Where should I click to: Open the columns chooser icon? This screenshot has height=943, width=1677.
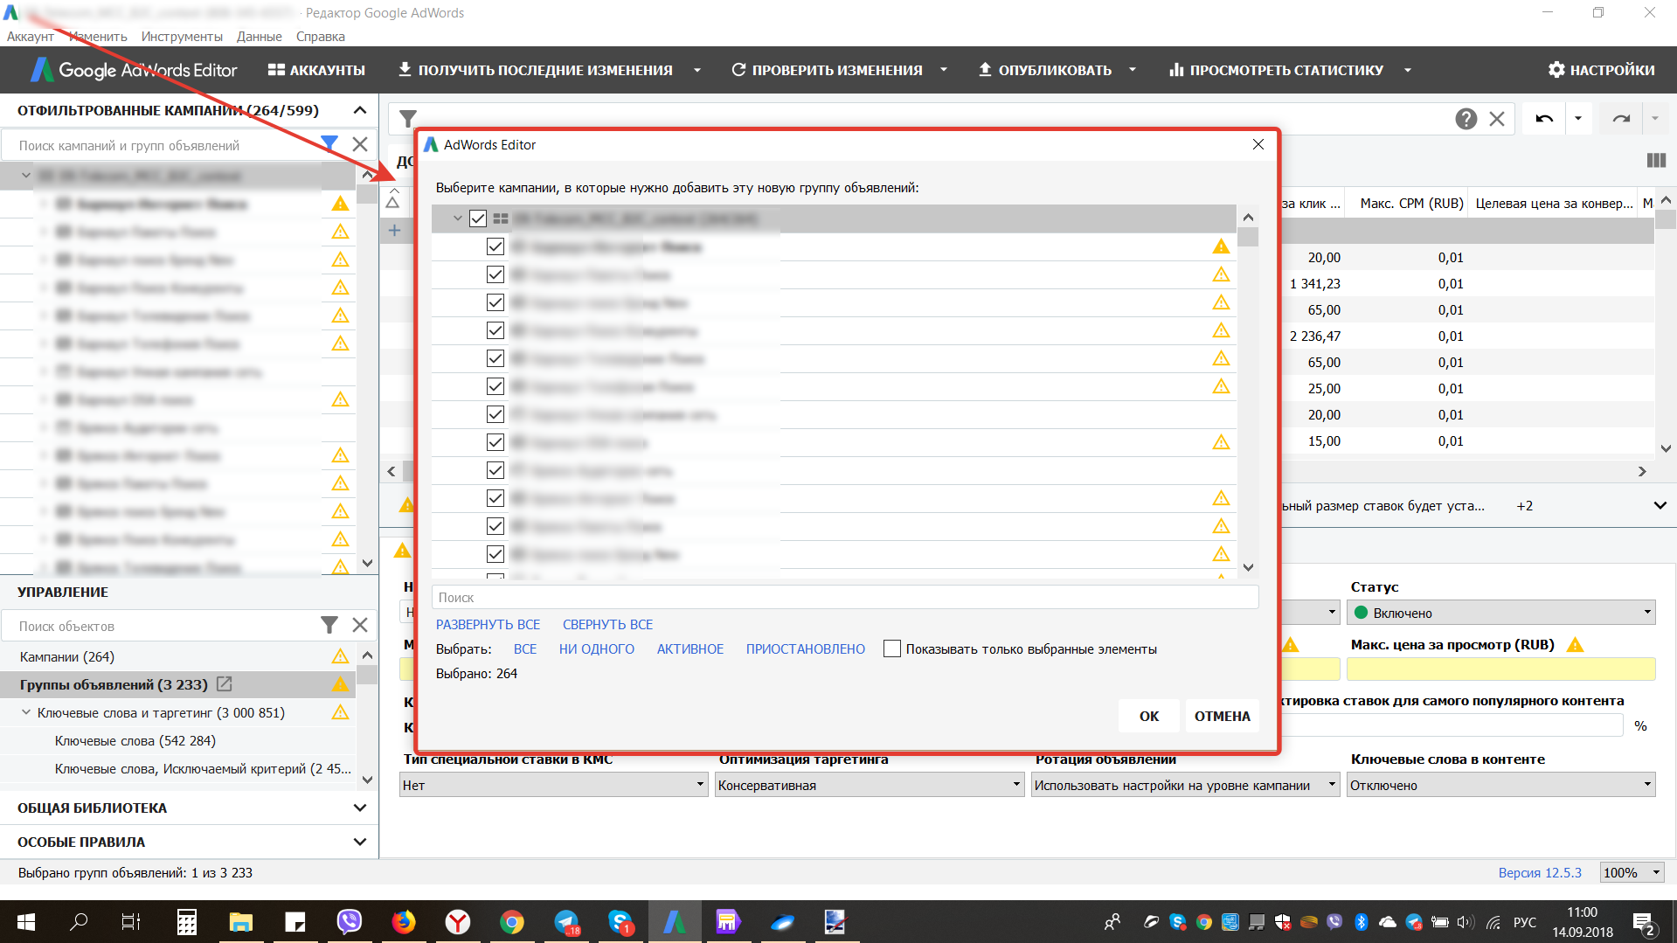(1656, 160)
